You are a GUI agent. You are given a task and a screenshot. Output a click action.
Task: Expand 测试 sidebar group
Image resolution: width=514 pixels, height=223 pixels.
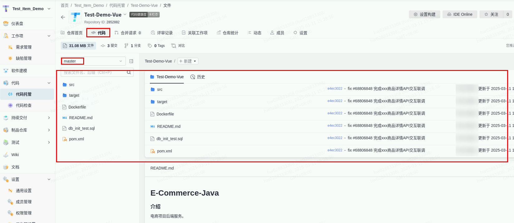click(x=49, y=142)
